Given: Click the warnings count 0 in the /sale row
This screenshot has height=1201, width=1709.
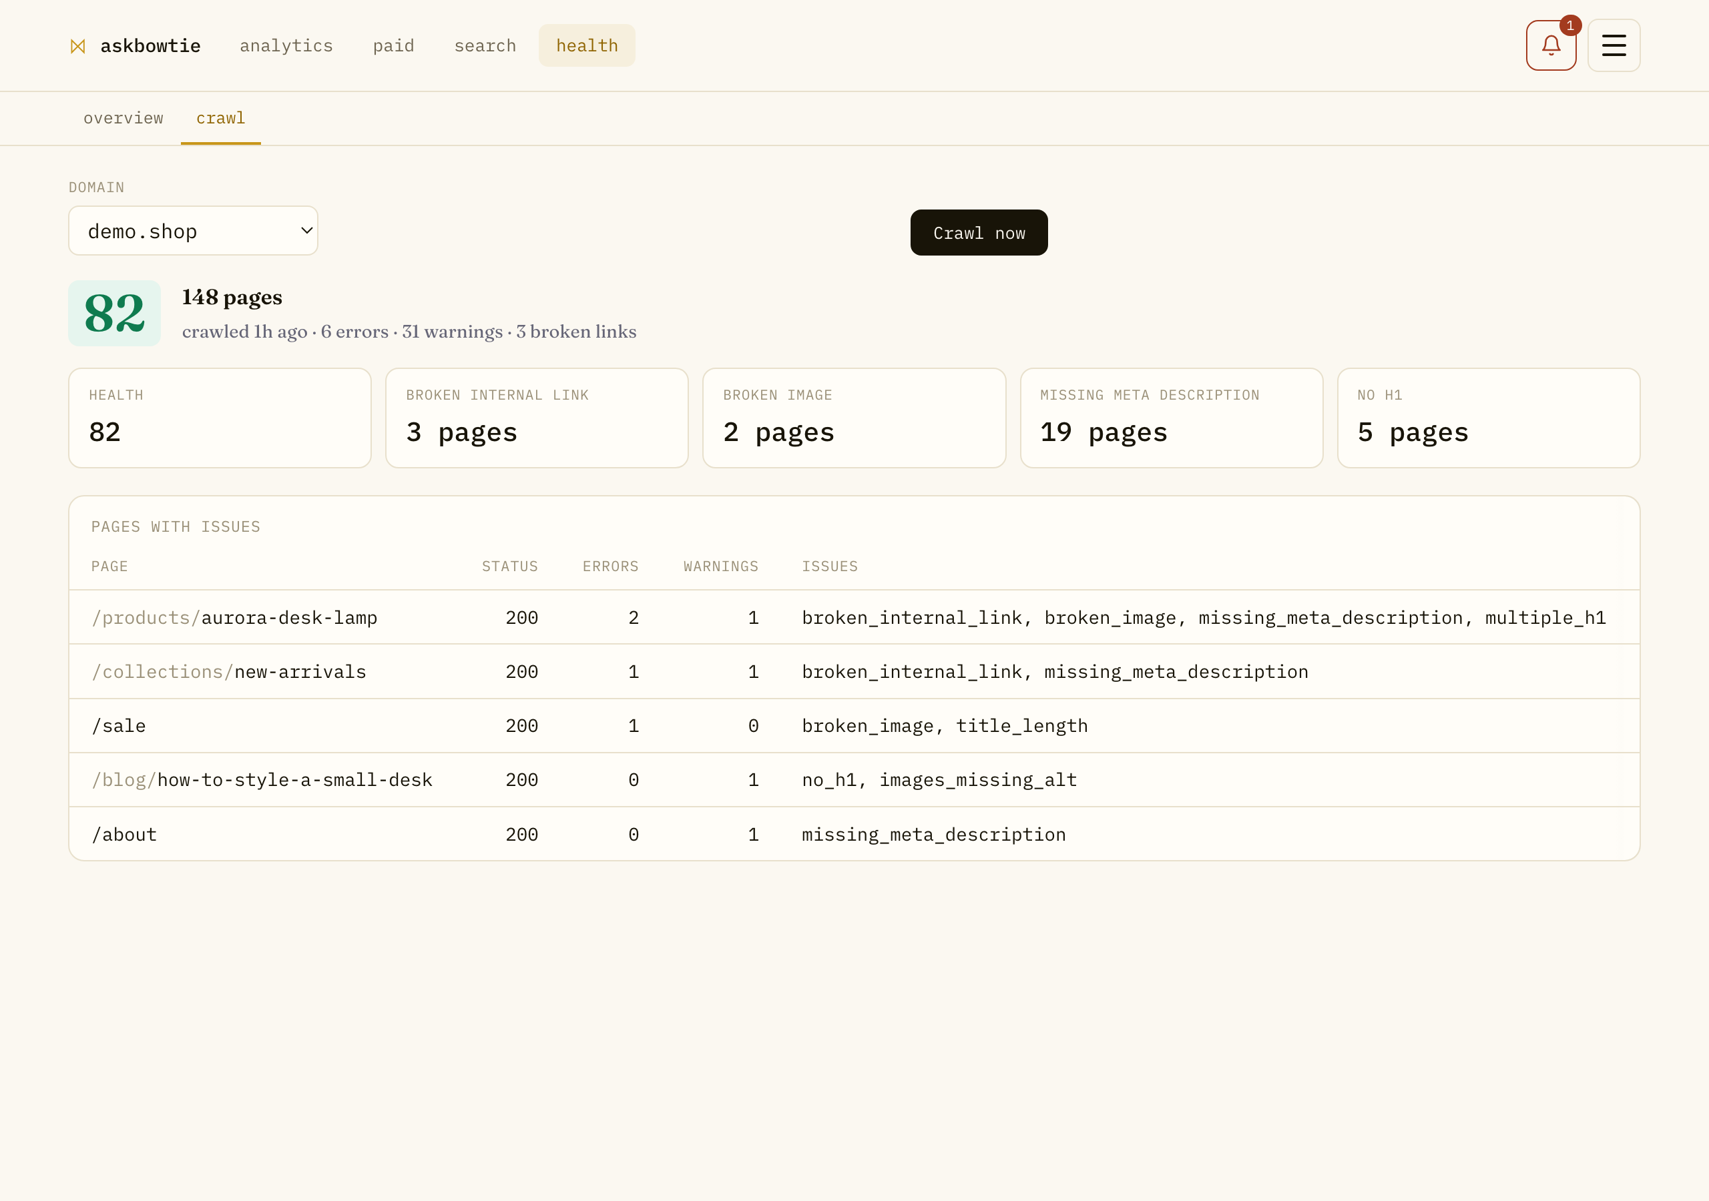Looking at the screenshot, I should (x=753, y=726).
